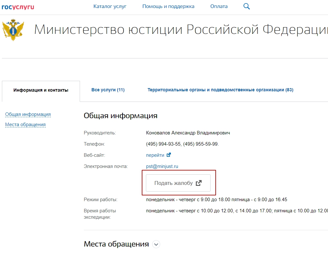The width and height of the screenshot is (328, 273).
Task: Go to Оплата in the top navigation
Action: [219, 6]
